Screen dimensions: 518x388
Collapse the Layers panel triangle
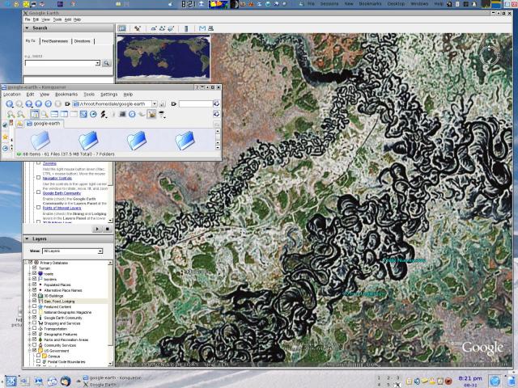click(x=27, y=239)
